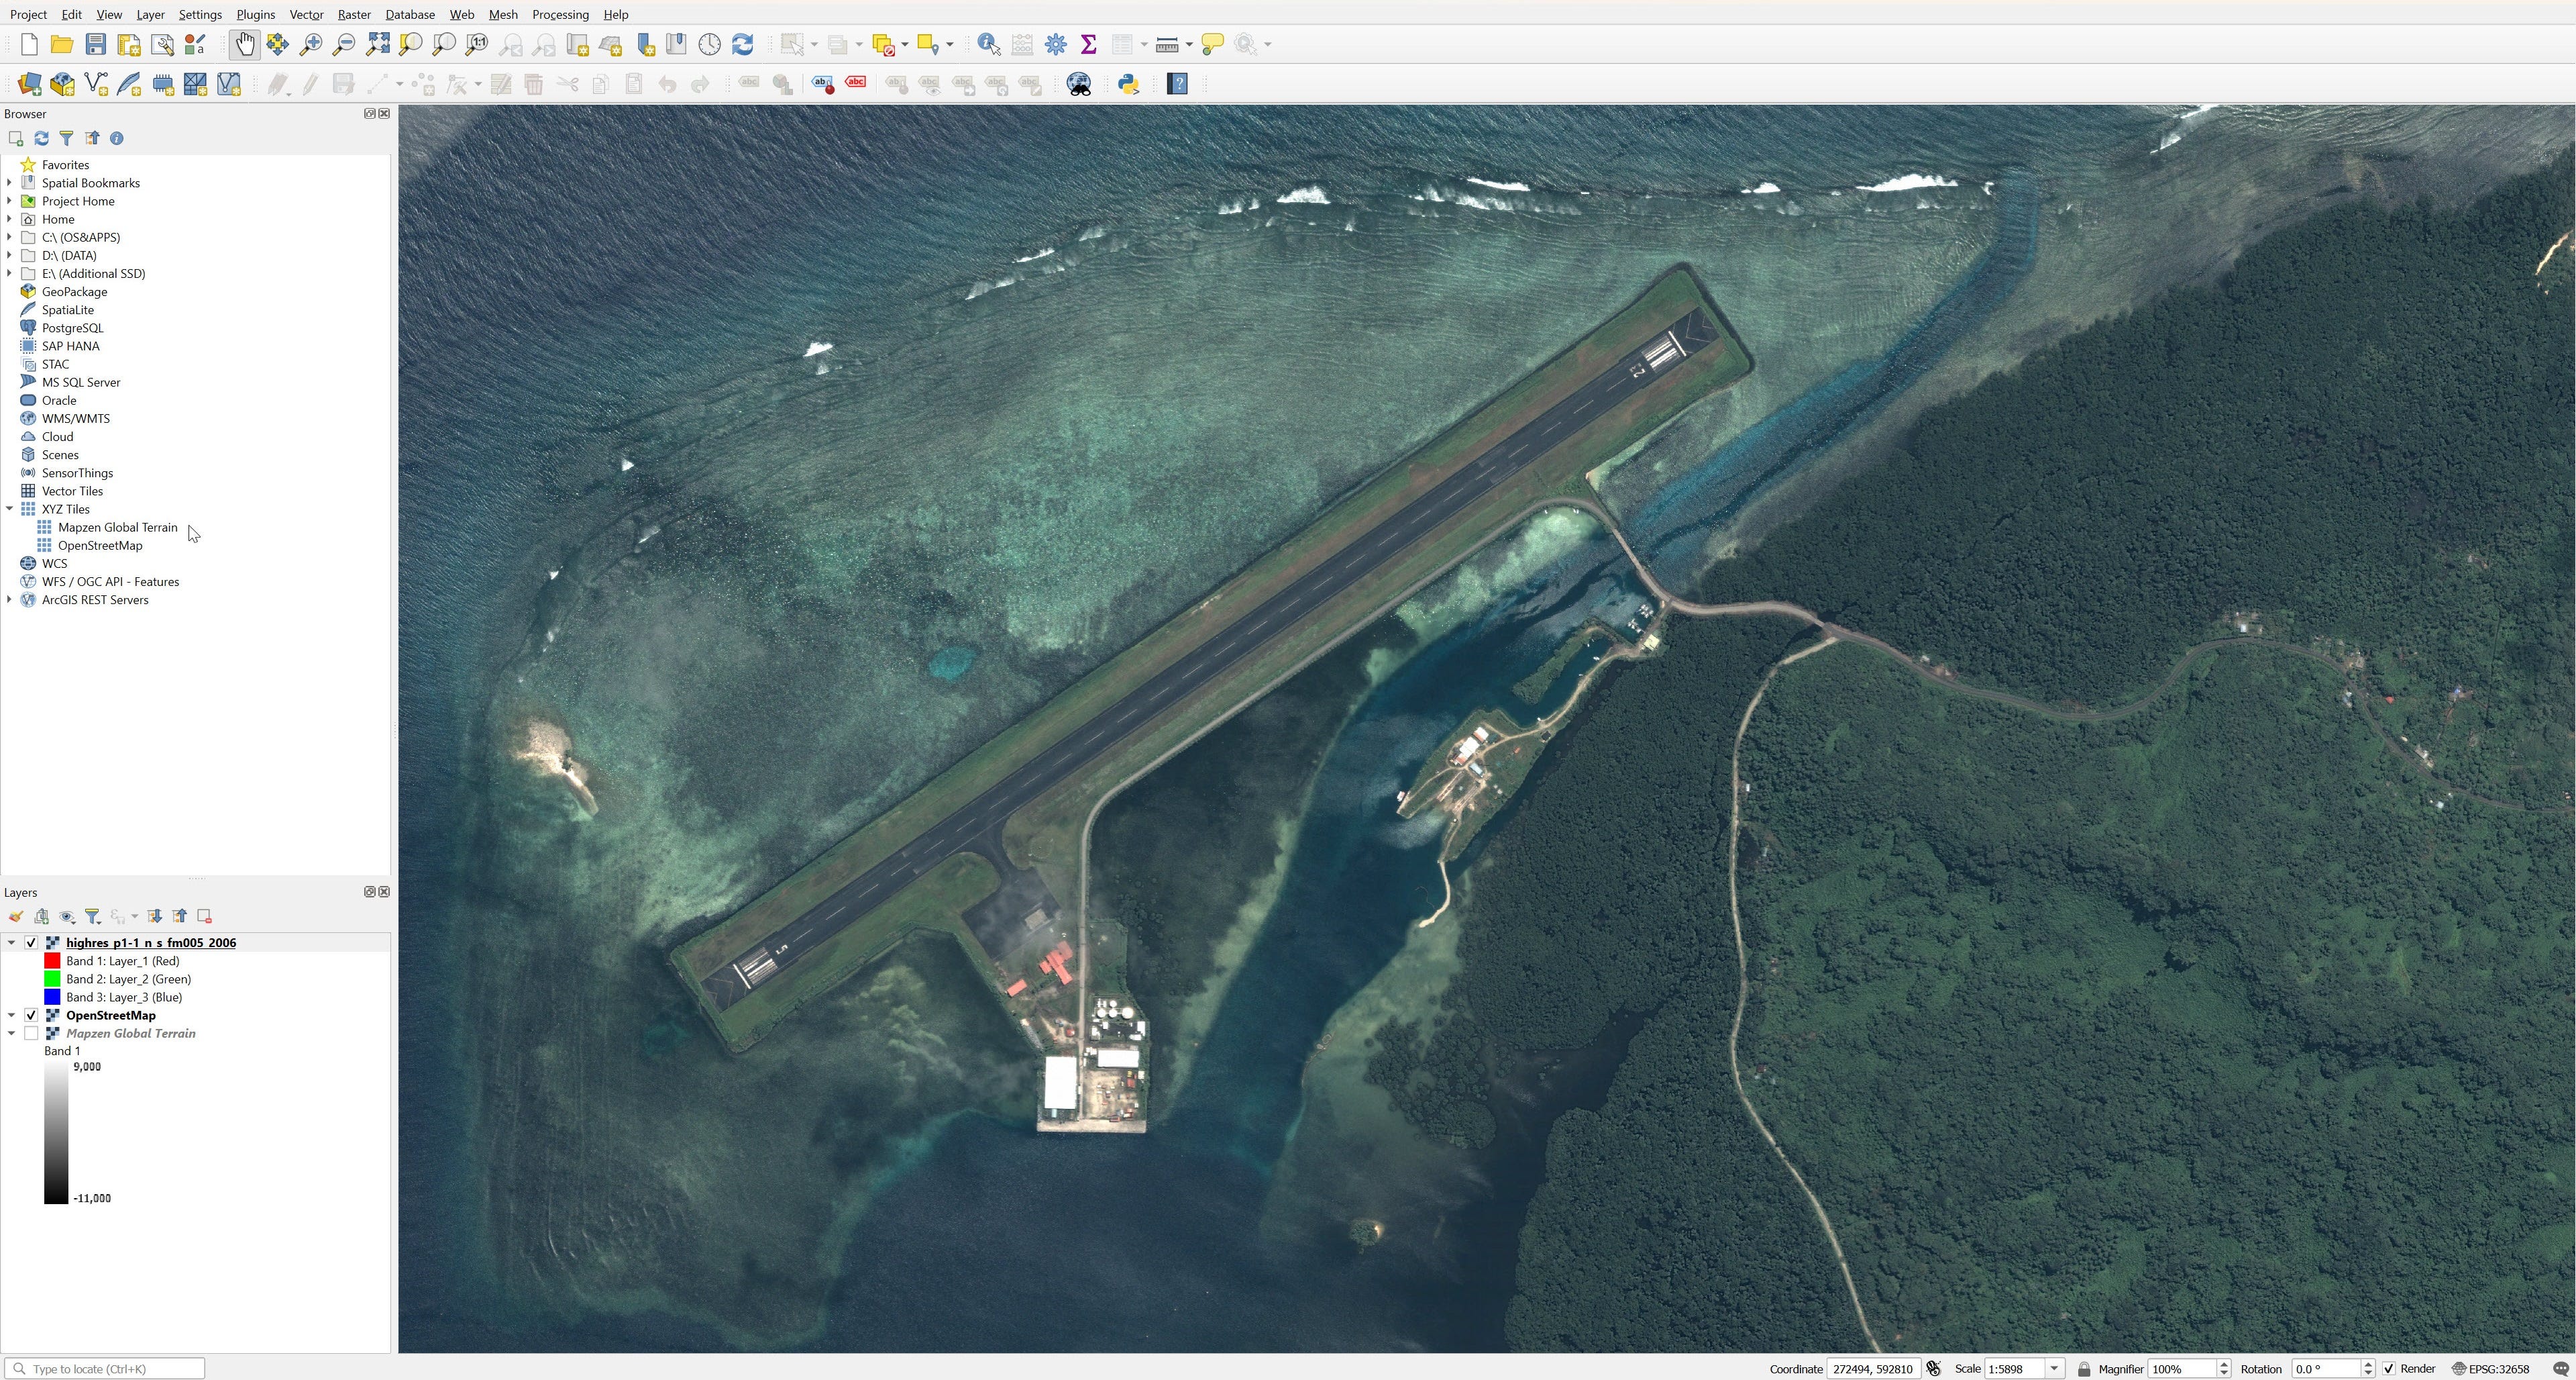Open the Identify Features tool

pos(988,44)
